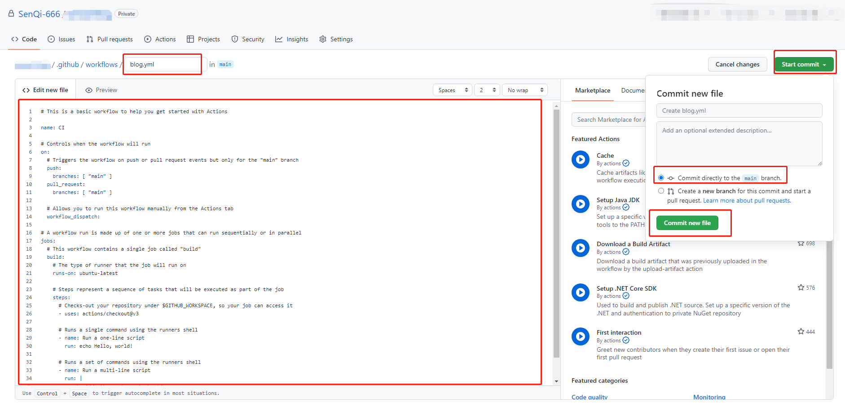Click the Start commit button

click(804, 64)
